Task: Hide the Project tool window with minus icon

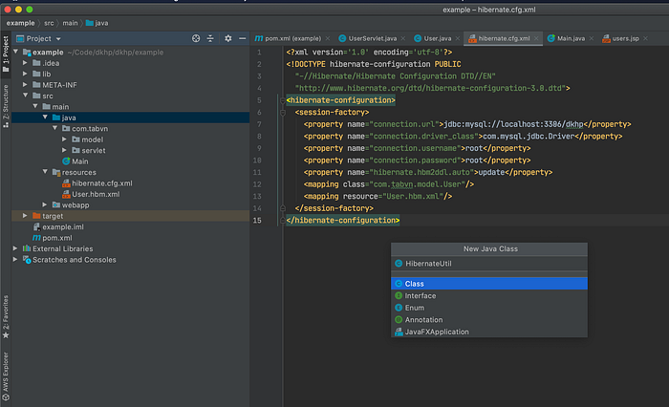Action: [242, 38]
